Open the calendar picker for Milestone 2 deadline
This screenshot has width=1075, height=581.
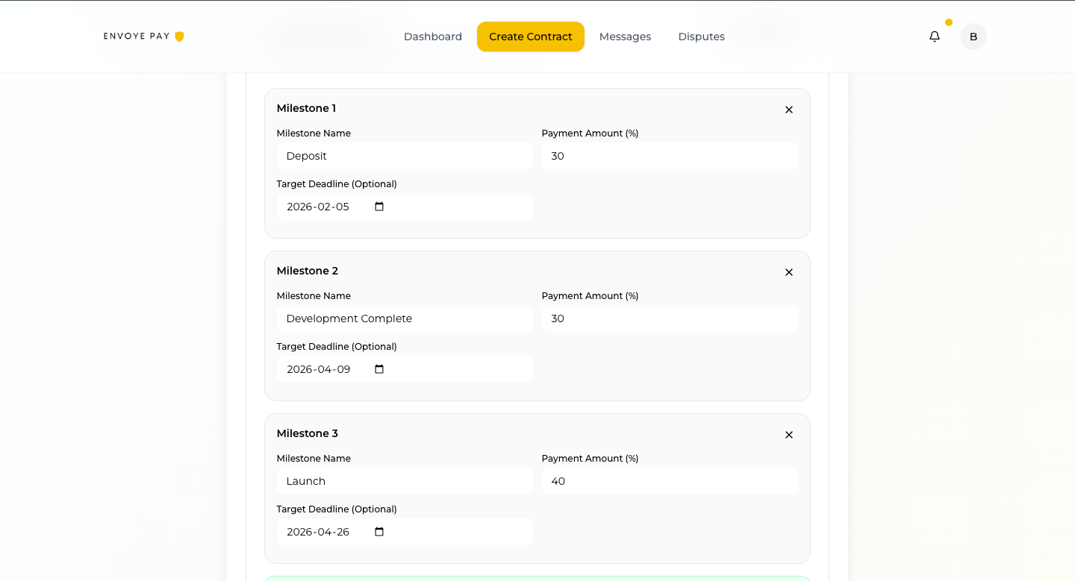378,369
